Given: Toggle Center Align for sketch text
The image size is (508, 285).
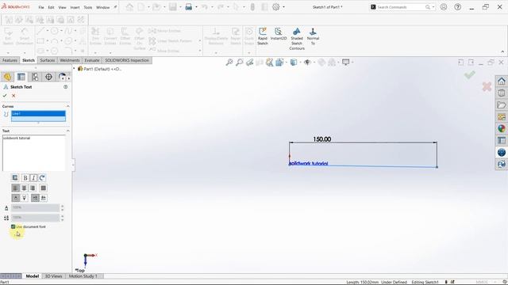Looking at the screenshot, I should (24, 188).
